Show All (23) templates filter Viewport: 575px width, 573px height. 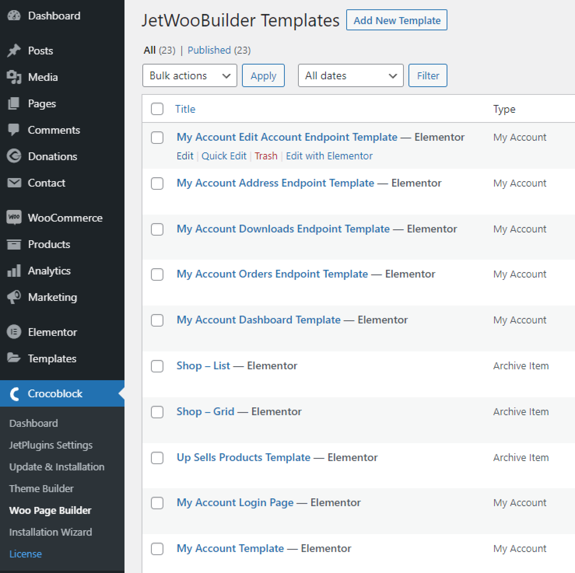click(x=160, y=50)
